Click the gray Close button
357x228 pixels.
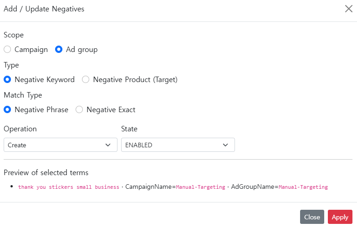312,217
